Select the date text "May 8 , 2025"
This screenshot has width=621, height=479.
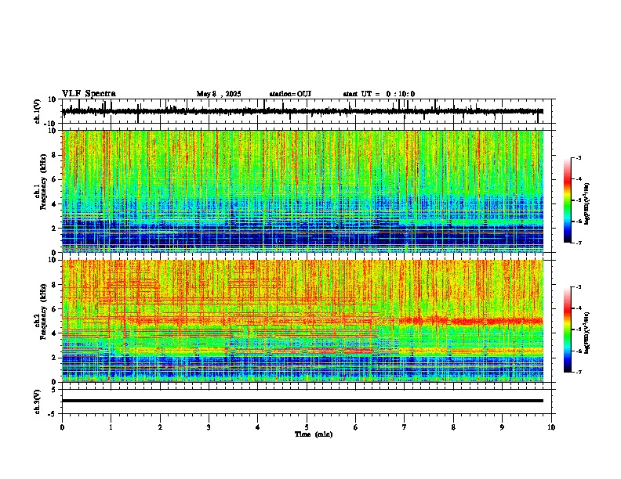tap(219, 94)
